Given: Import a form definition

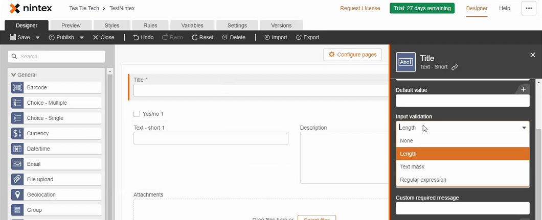Looking at the screenshot, I should point(276,37).
